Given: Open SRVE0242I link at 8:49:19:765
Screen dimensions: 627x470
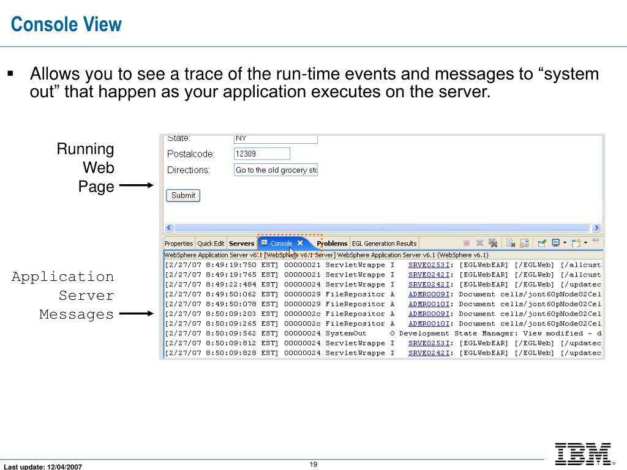Looking at the screenshot, I should 429,275.
